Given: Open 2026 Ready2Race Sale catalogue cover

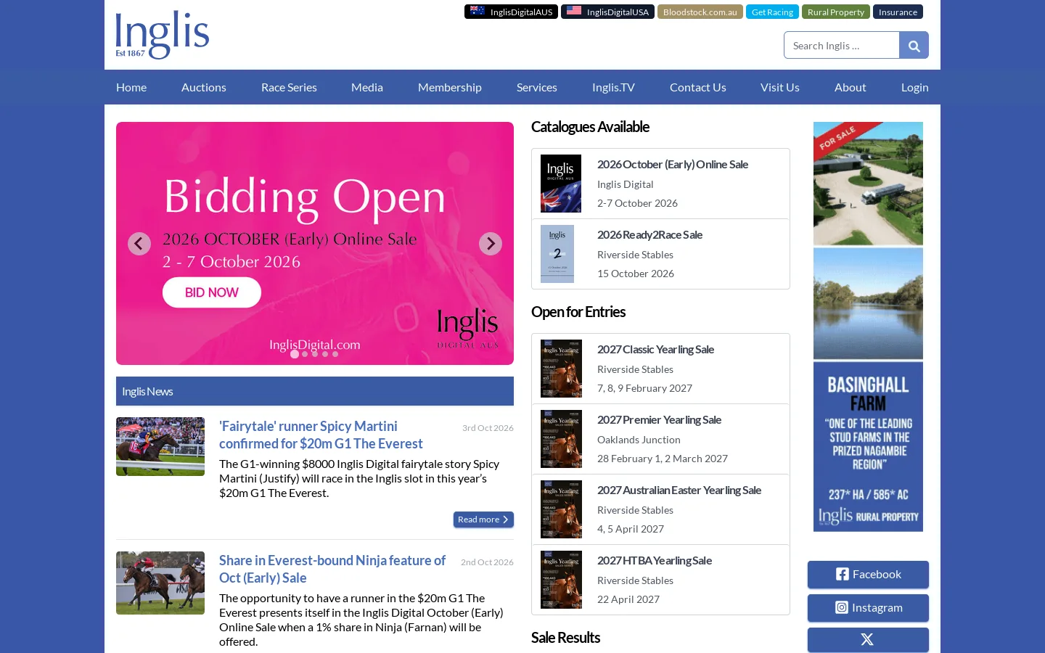Looking at the screenshot, I should (x=557, y=254).
